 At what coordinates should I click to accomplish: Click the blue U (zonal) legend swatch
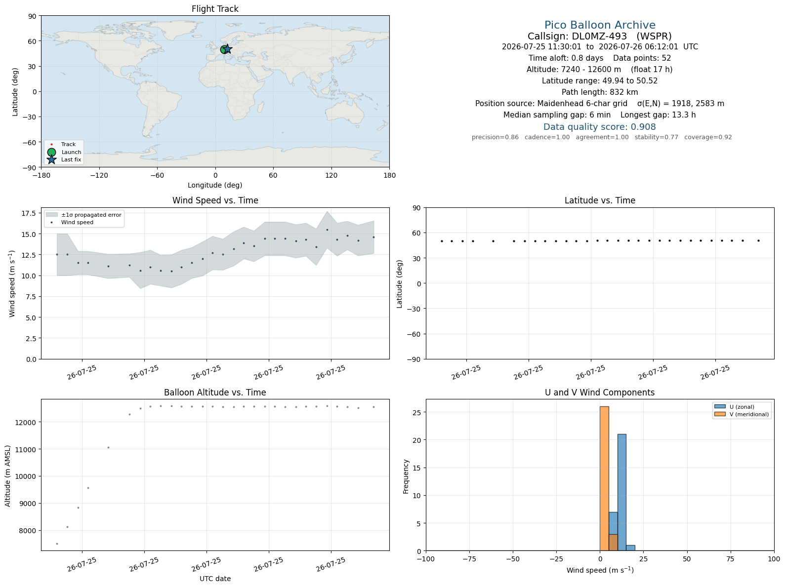[x=720, y=407]
